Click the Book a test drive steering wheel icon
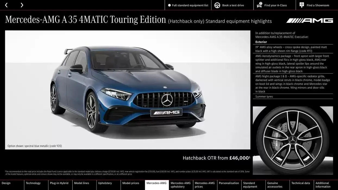 [217, 5]
